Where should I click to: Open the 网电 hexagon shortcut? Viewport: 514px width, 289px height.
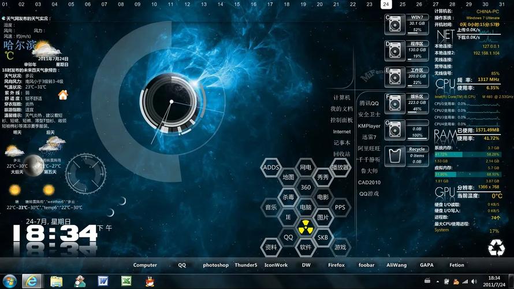(306, 167)
